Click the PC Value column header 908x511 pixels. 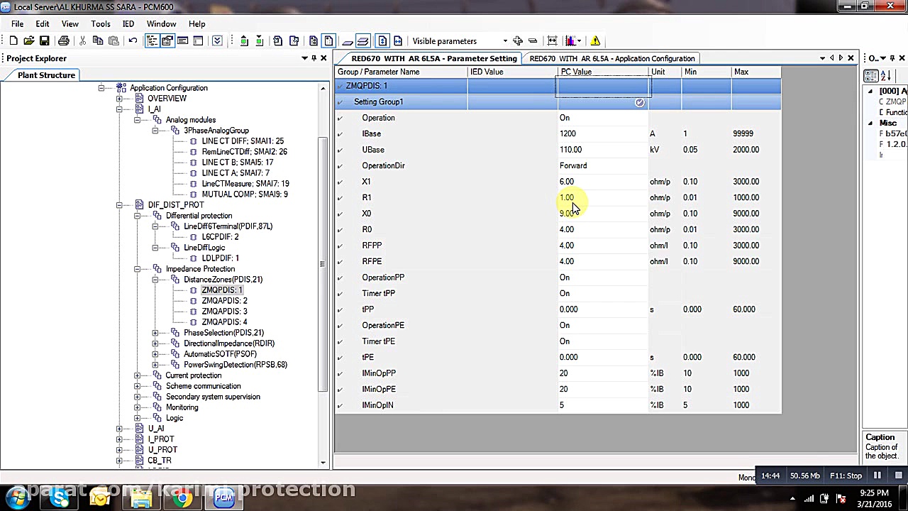coord(603,72)
